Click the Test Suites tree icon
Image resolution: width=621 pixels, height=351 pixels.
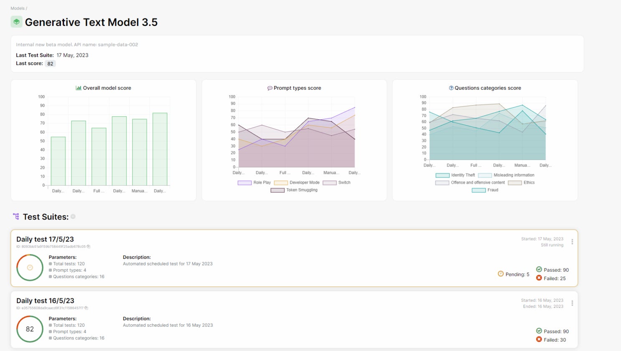[x=16, y=216]
